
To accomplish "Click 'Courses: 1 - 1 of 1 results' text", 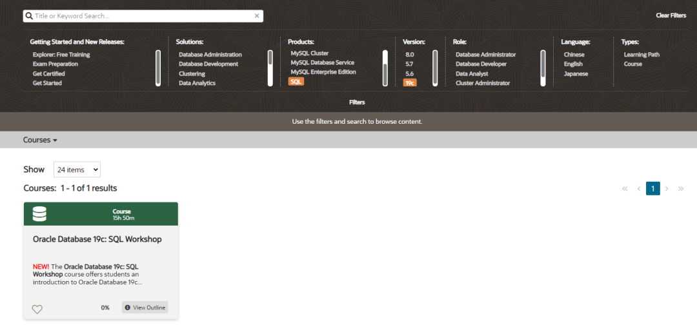I will (70, 188).
